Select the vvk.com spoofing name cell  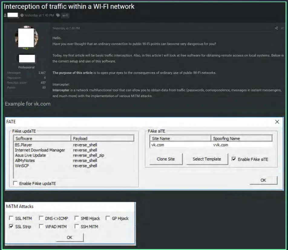[x=221, y=145]
